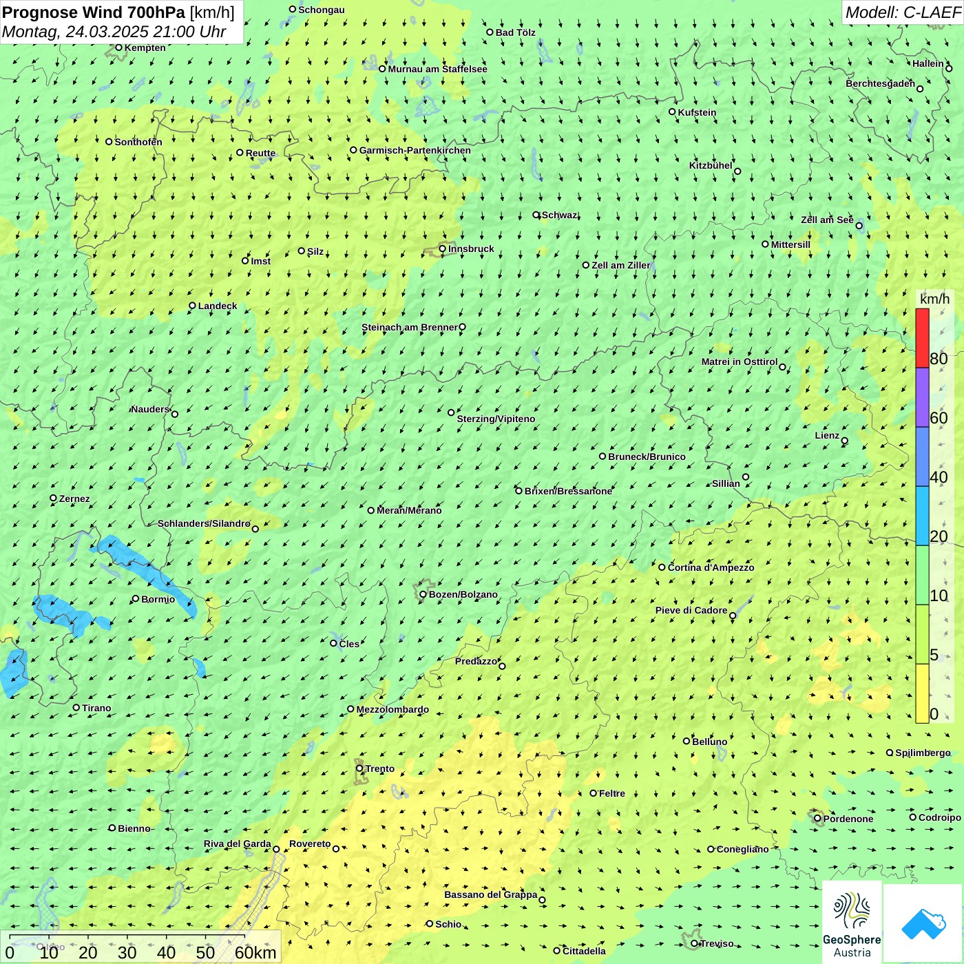Click the Trento city marker

(x=359, y=768)
